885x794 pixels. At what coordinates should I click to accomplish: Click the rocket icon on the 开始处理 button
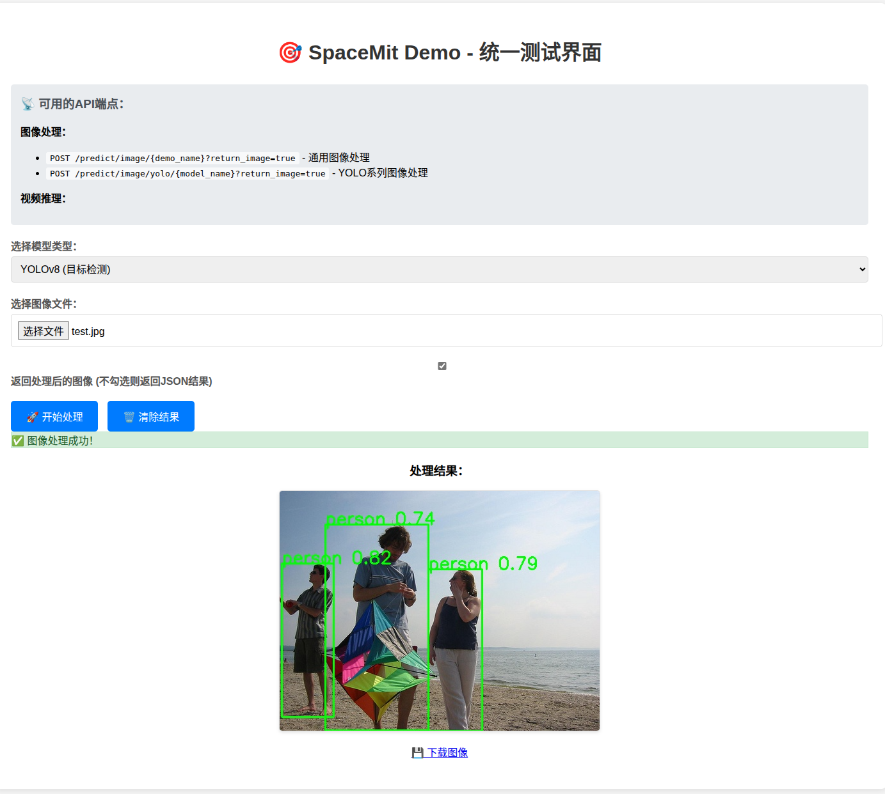(33, 417)
